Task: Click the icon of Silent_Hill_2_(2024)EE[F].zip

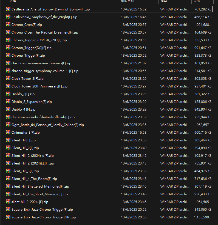Action: click(8, 163)
